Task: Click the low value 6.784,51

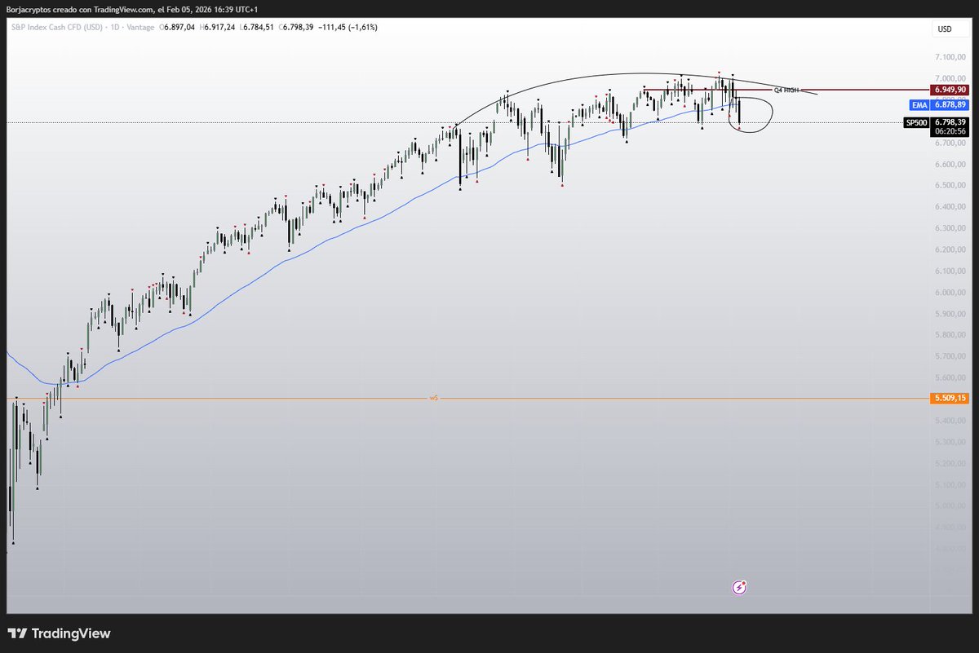Action: tap(259, 27)
